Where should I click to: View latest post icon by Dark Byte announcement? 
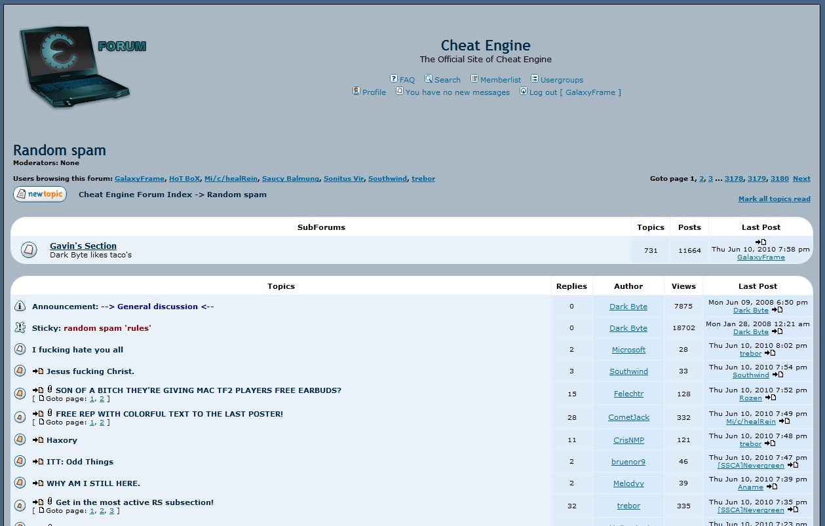point(777,310)
